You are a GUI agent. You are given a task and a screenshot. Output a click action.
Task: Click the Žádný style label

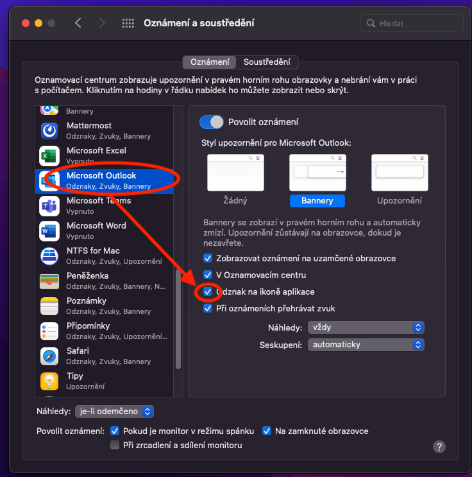pyautogui.click(x=235, y=201)
